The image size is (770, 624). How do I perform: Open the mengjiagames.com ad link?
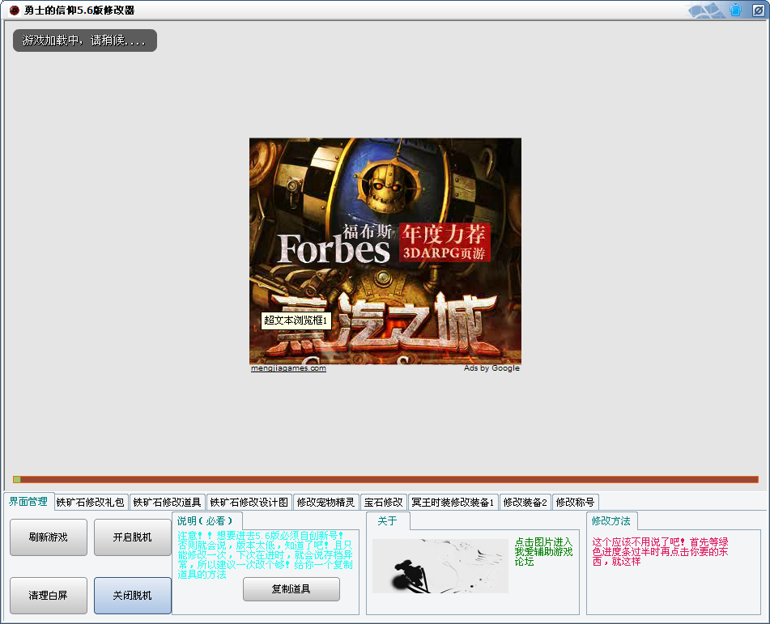(288, 368)
